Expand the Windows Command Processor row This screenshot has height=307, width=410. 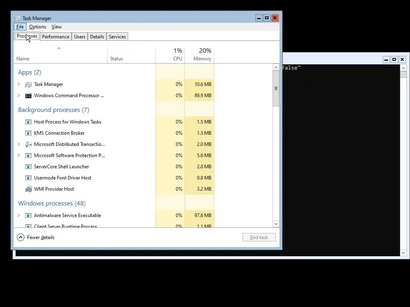[18, 95]
